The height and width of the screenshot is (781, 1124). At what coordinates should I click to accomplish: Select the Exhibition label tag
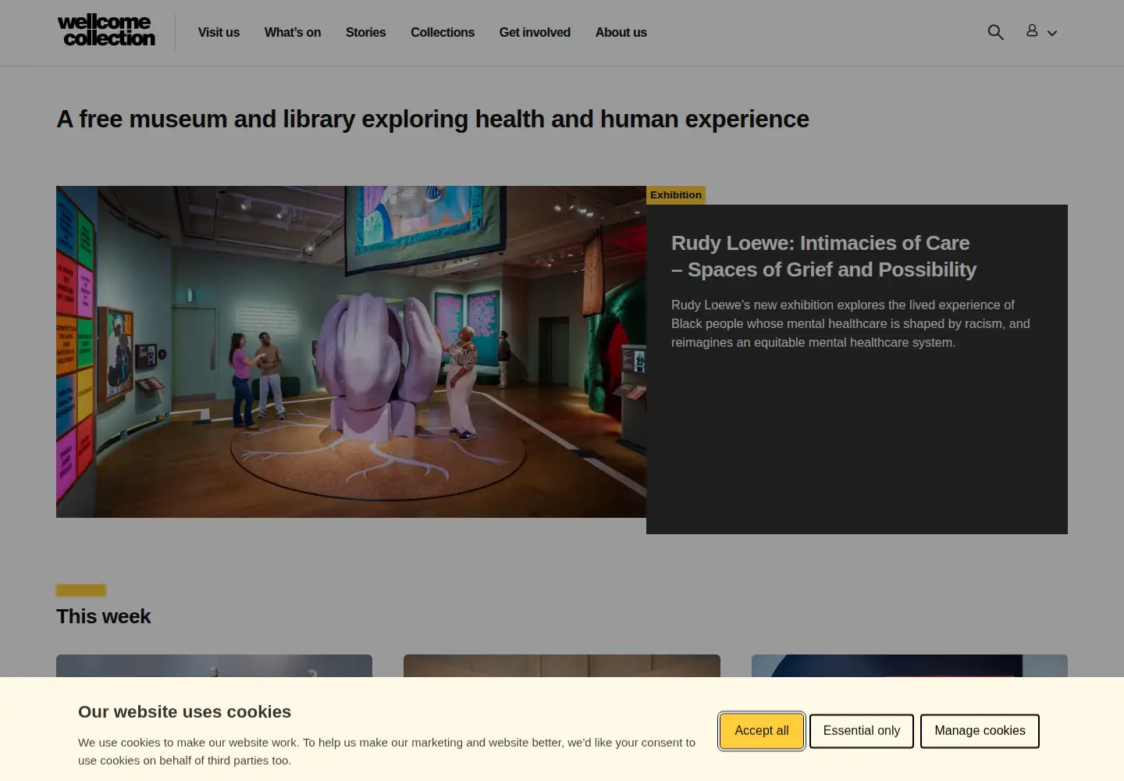[676, 195]
